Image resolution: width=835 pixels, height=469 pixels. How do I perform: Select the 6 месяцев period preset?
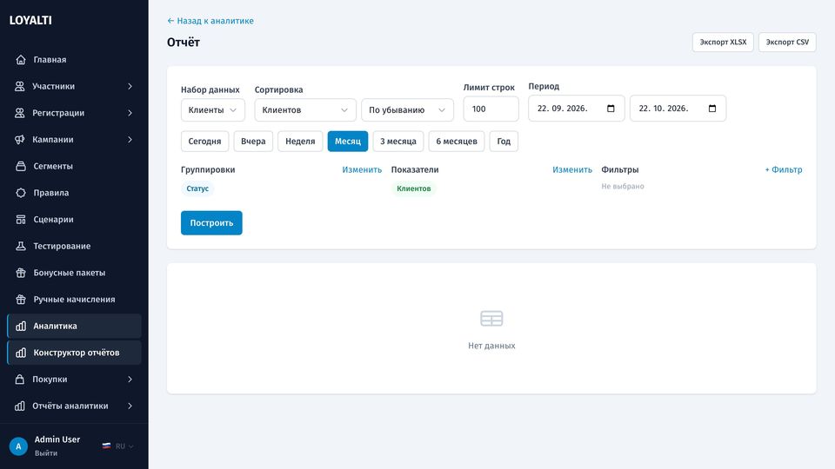457,142
